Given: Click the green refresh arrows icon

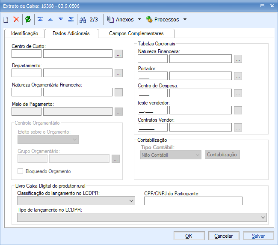Looking at the screenshot, I should coord(28,19).
